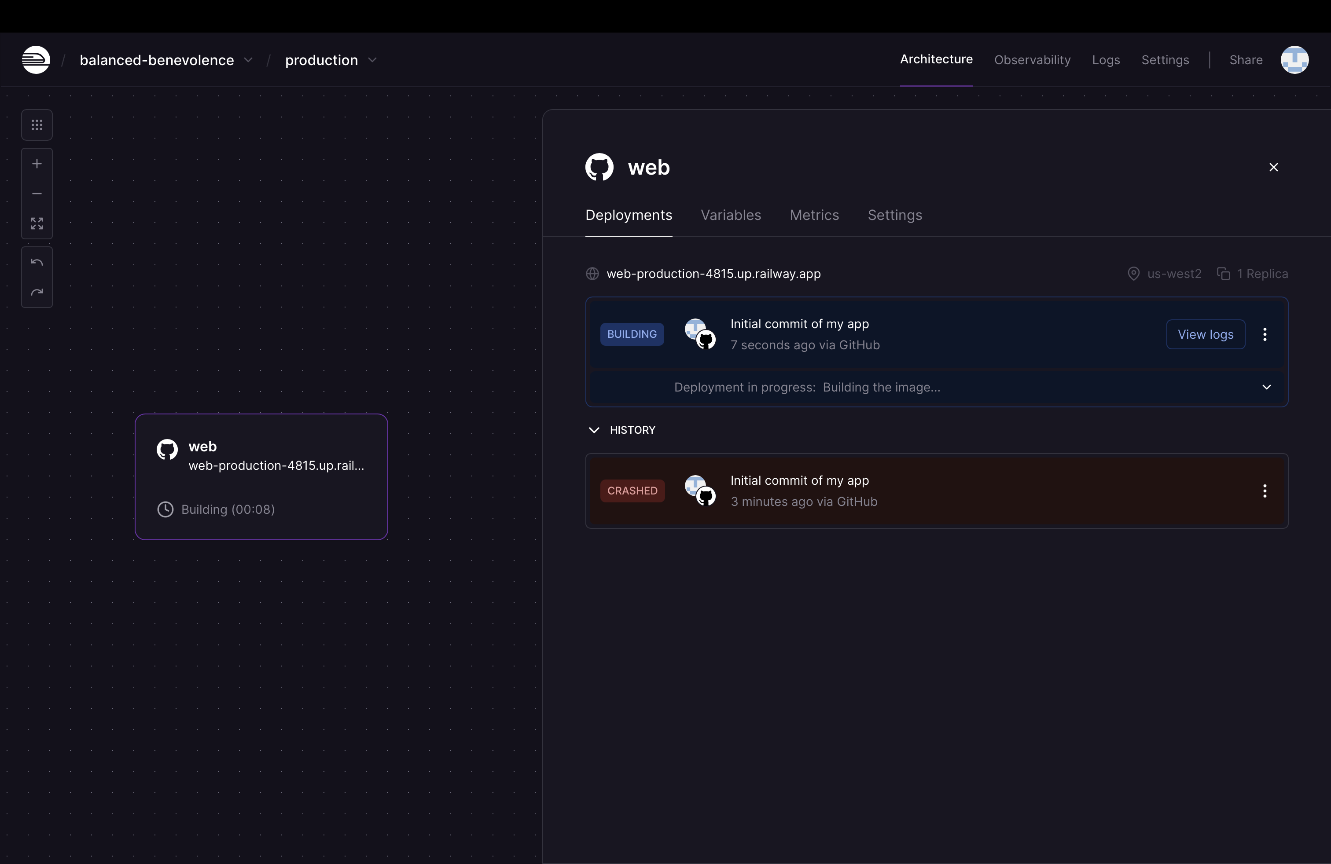Click the Railway logo home icon
1331x864 pixels.
pyautogui.click(x=36, y=60)
